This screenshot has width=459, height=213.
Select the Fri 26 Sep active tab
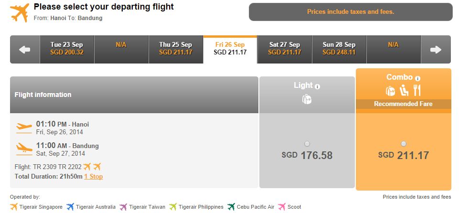230,49
